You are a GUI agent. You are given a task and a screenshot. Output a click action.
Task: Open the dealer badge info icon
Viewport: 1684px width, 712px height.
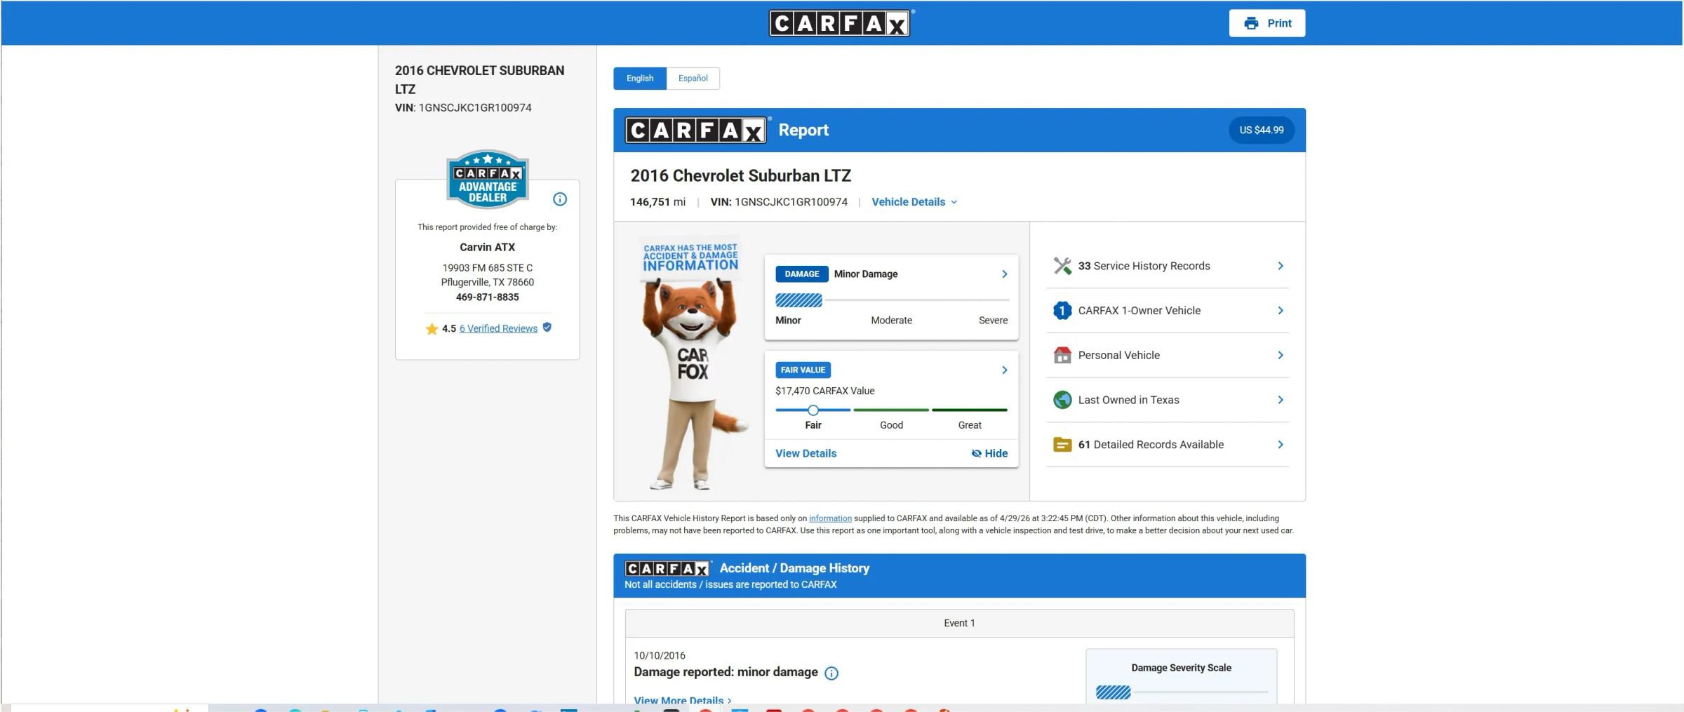[x=560, y=199]
